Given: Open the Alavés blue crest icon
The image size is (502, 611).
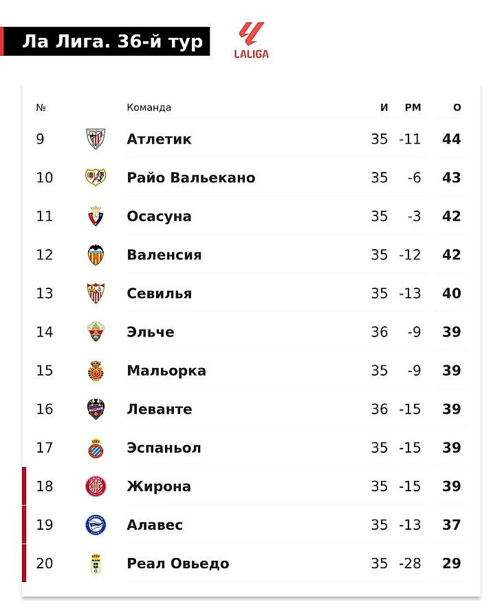Looking at the screenshot, I should (96, 524).
